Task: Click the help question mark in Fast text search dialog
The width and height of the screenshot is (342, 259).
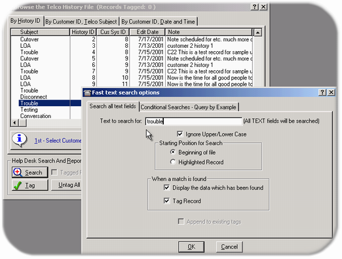Action: click(322, 92)
